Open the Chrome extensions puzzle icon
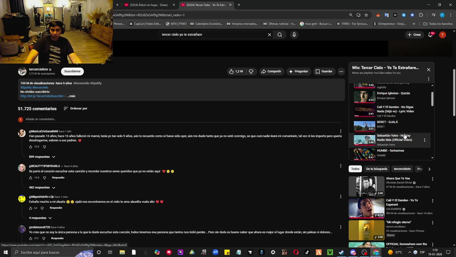Screen dimensions: 456x257 [x=421, y=15]
